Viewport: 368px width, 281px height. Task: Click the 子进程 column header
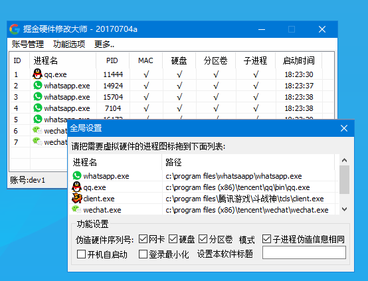pyautogui.click(x=255, y=60)
